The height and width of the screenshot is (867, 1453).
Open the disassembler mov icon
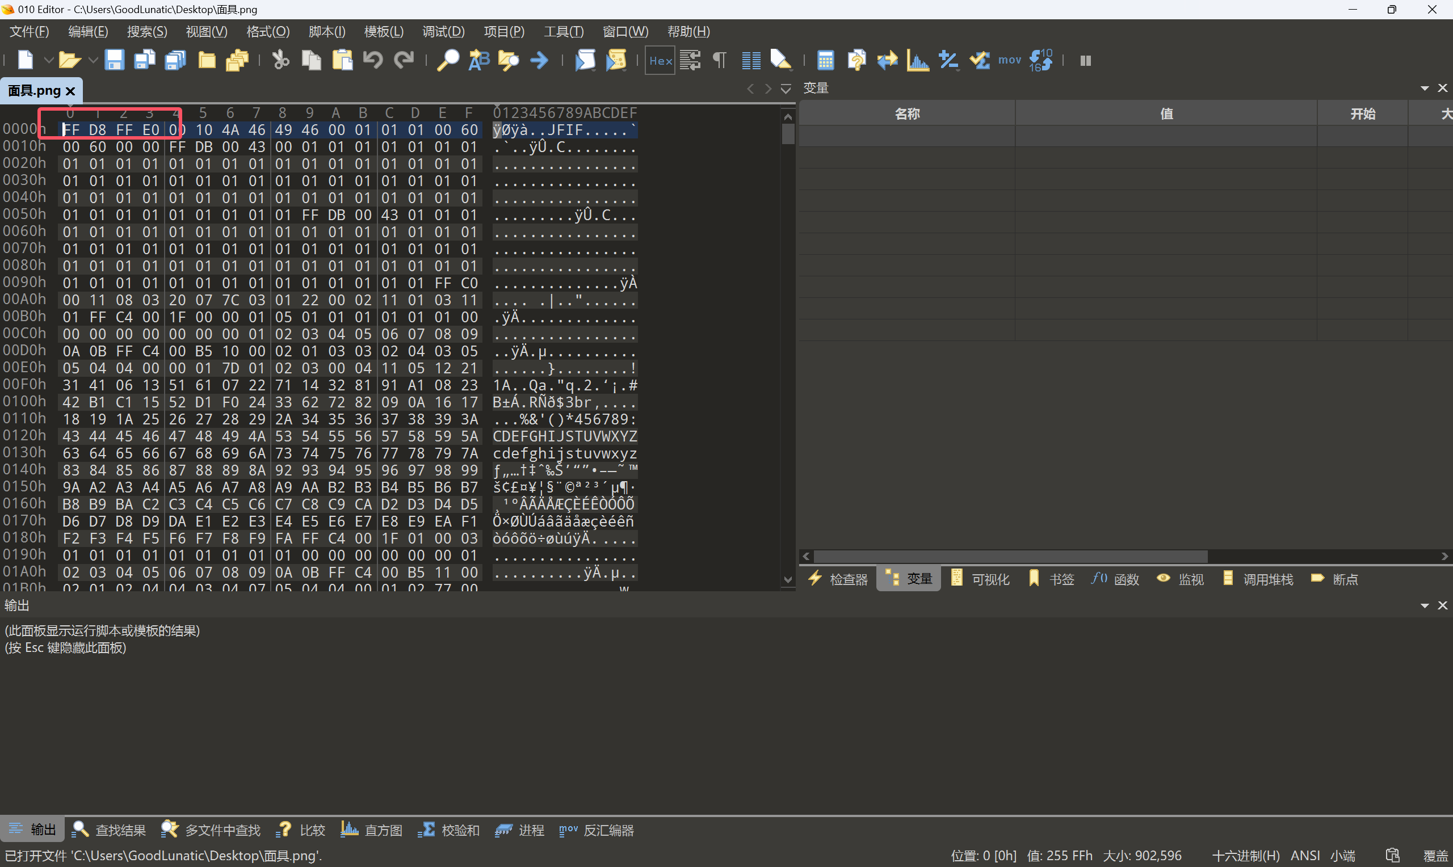(1010, 60)
